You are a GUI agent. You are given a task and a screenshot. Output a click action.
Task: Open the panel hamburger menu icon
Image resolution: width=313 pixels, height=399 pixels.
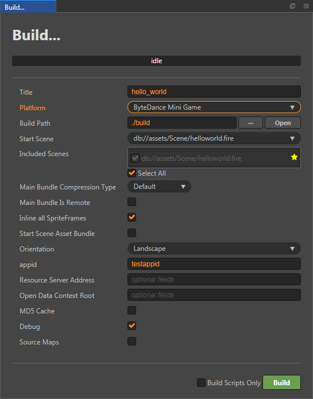pos(306,6)
